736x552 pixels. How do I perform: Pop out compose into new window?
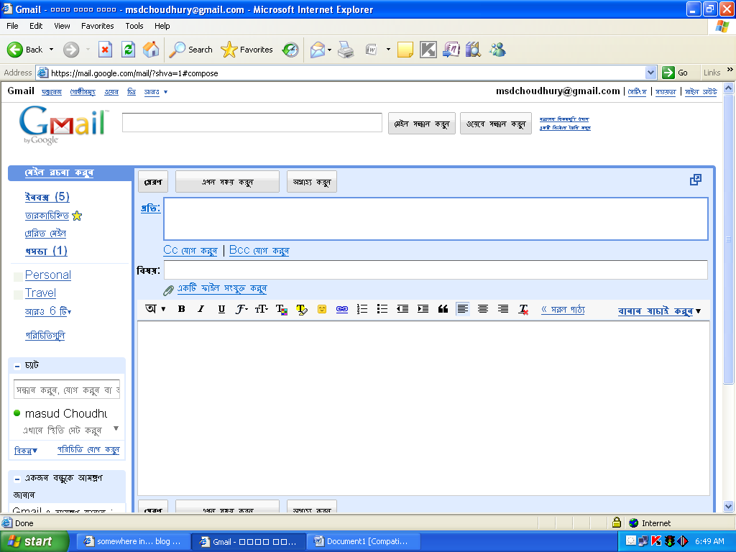(696, 180)
